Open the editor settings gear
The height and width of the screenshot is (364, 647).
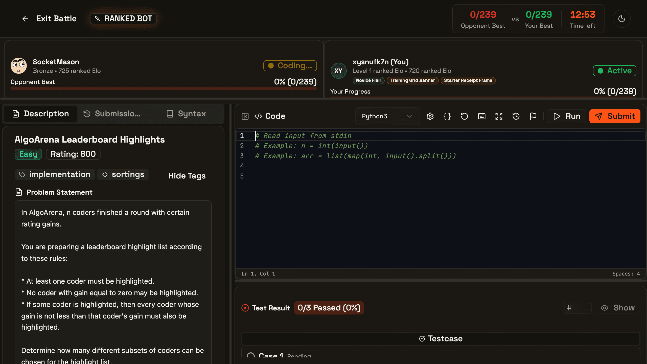(430, 116)
